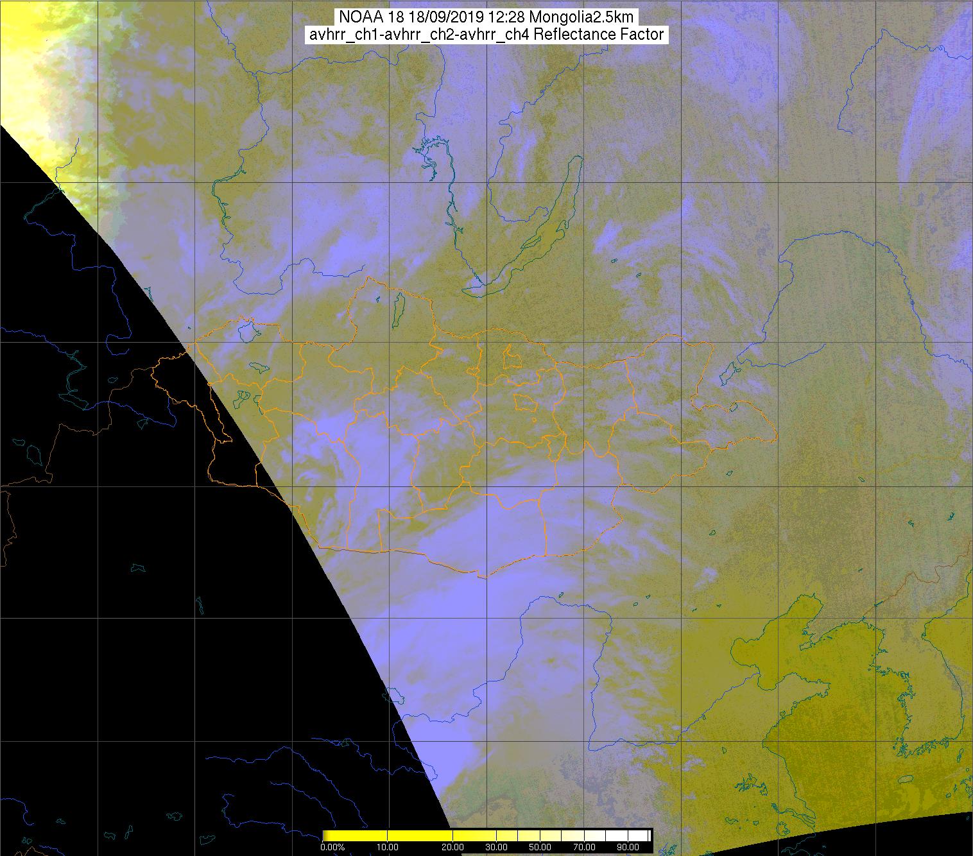Click the color bar segment between 0.00% and 10.00
This screenshot has height=856, width=973.
[x=355, y=835]
